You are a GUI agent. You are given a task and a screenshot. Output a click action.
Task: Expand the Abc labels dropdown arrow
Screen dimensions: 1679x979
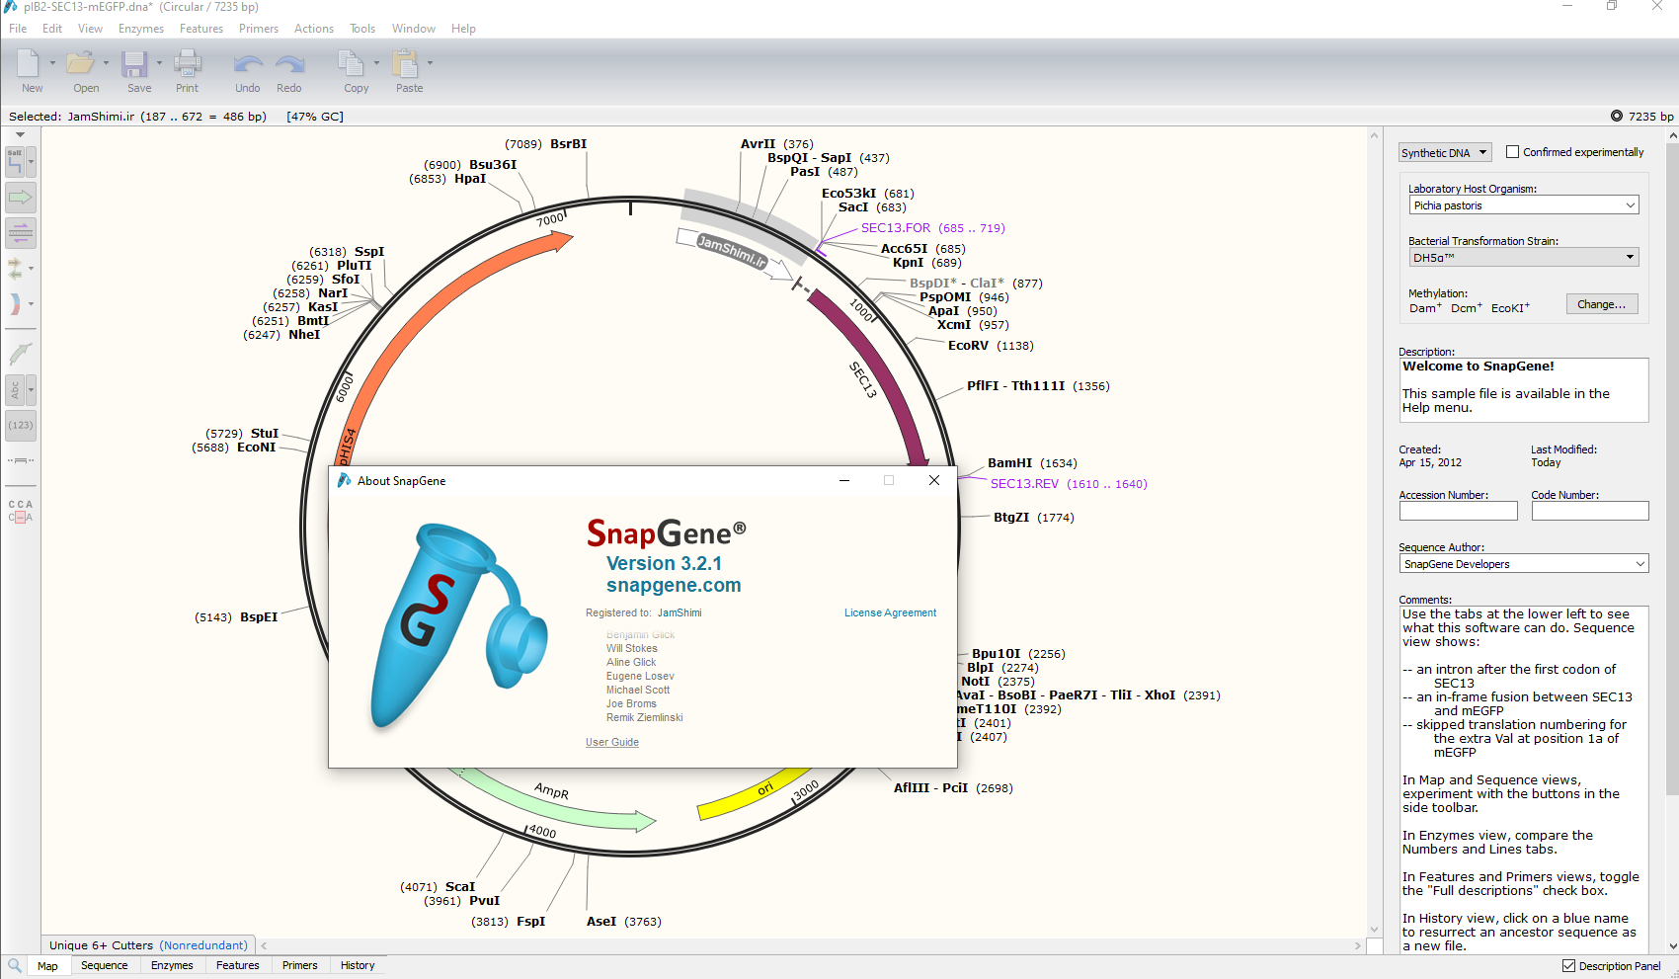(x=32, y=390)
